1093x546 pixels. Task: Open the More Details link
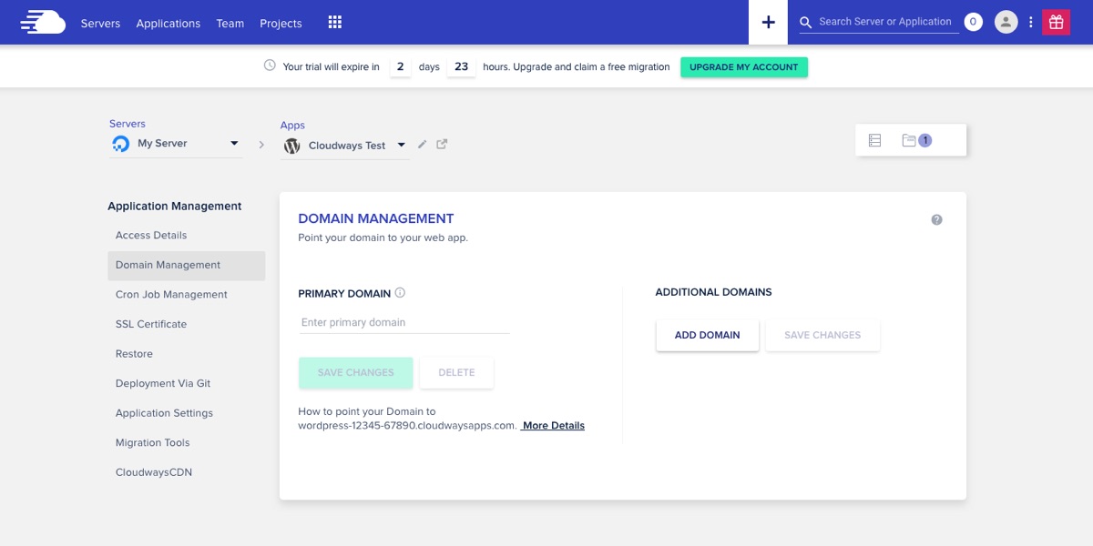(x=553, y=426)
